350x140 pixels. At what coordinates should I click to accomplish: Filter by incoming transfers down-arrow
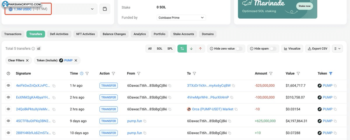[x=191, y=49]
